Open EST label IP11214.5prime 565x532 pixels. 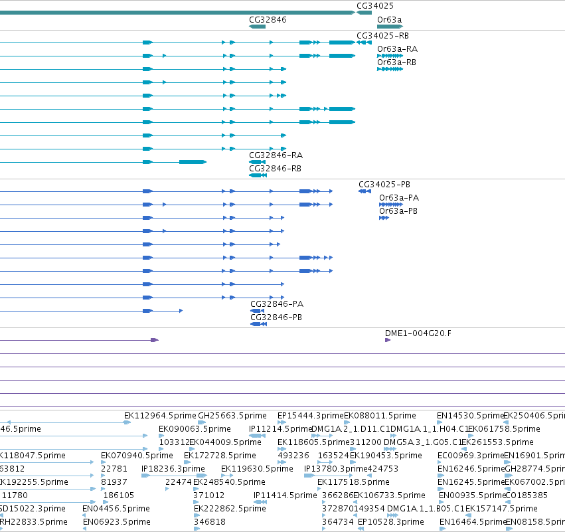[280, 429]
